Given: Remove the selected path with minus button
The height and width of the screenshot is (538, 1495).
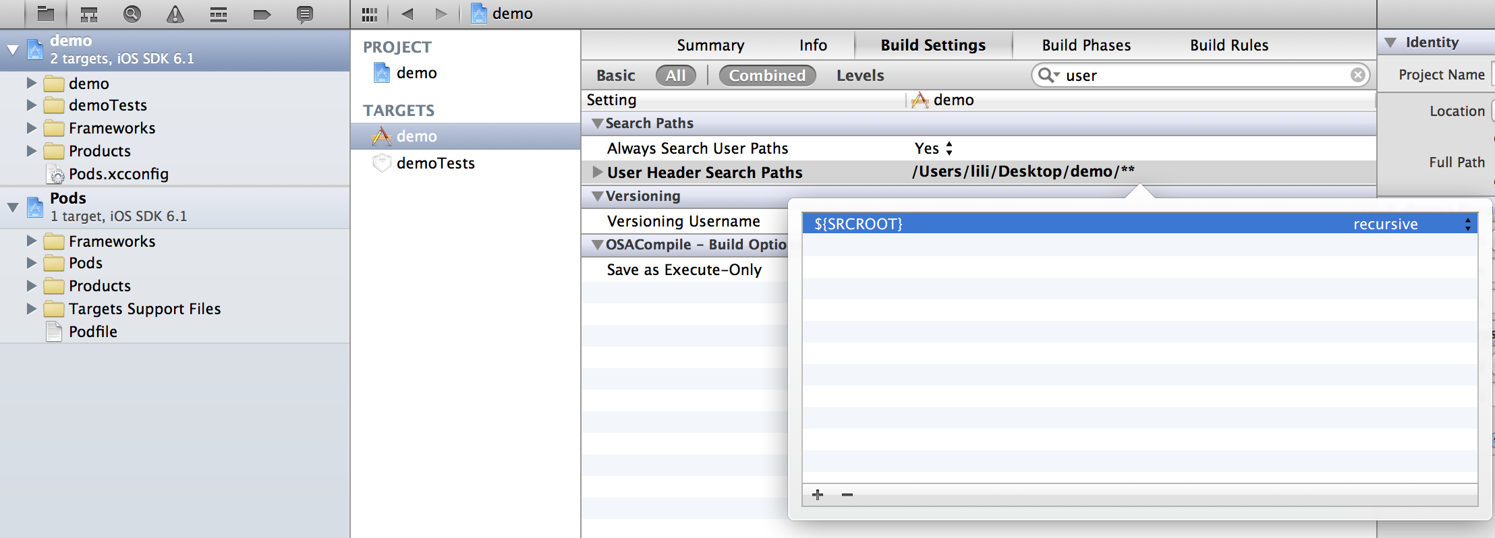Looking at the screenshot, I should [847, 495].
